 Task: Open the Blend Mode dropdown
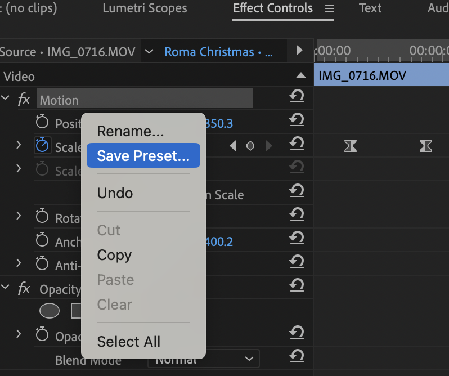249,359
